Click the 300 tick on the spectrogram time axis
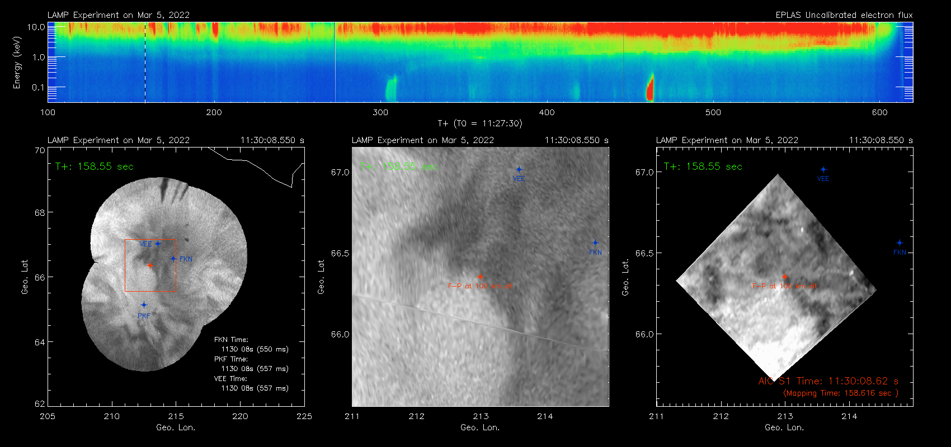951x447 pixels. [380, 112]
